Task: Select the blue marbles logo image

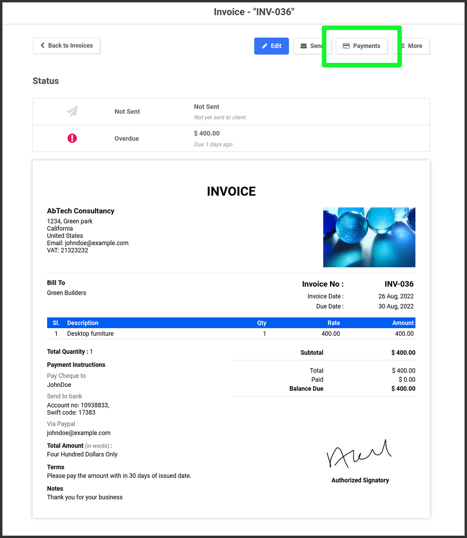Action: (369, 237)
